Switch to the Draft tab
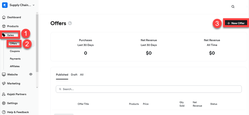Screen dimensions: 249x115 pos(74,75)
